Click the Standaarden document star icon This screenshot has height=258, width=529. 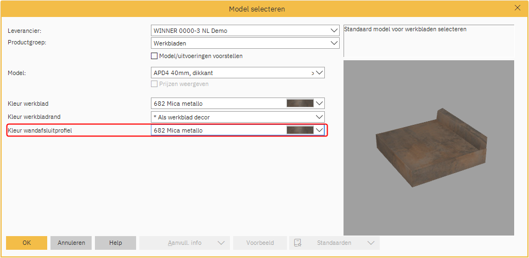[297, 243]
